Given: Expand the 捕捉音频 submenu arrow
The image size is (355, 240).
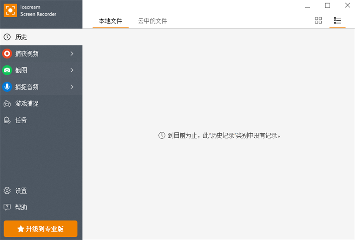Looking at the screenshot, I should pos(72,87).
